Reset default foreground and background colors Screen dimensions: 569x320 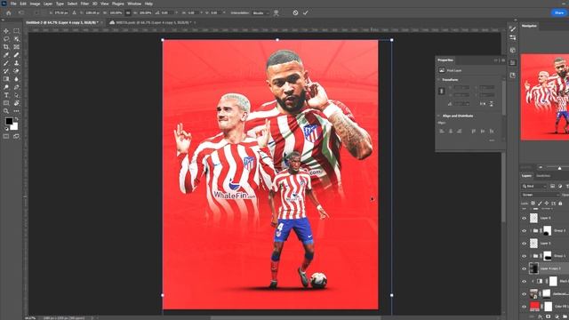pos(6,128)
